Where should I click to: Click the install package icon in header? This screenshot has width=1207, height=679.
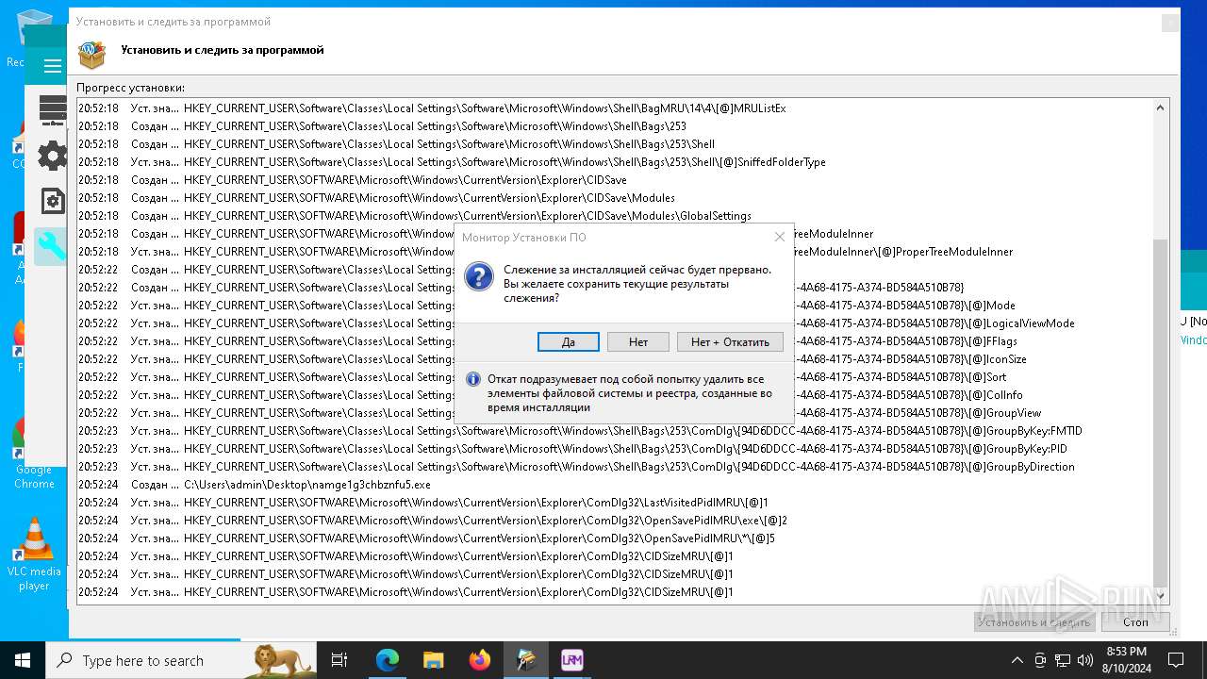click(91, 55)
